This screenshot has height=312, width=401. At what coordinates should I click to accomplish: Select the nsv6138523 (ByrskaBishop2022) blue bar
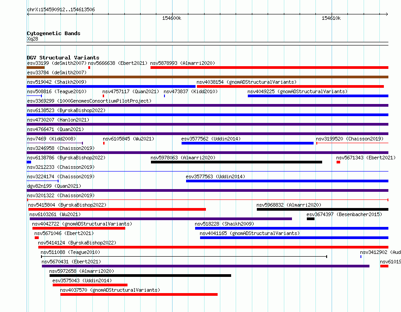207,115
